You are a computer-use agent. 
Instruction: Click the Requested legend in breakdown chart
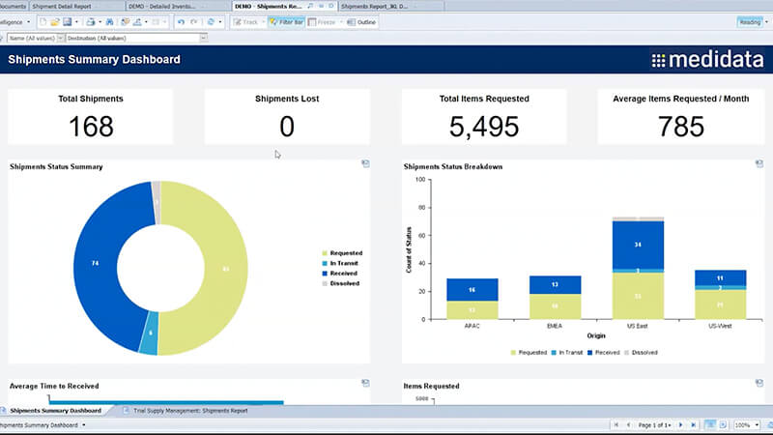click(x=529, y=353)
